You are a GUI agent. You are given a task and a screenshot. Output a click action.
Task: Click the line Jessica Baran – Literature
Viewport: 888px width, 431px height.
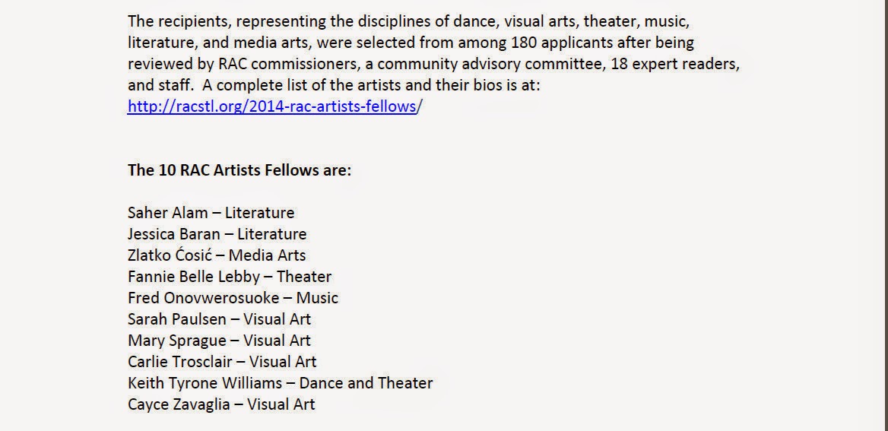(217, 234)
